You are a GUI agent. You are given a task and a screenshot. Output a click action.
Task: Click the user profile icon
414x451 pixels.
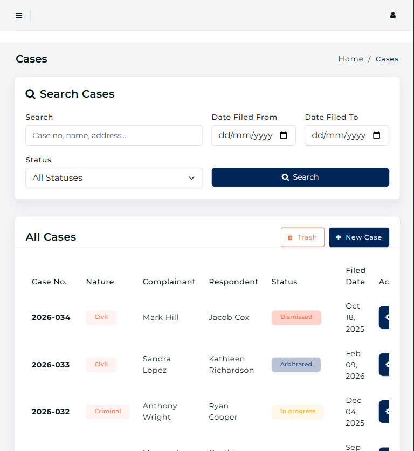(x=393, y=16)
